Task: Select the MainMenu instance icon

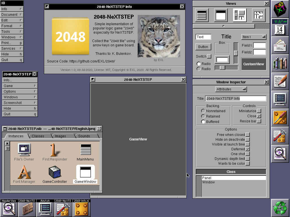Action: pos(86,149)
